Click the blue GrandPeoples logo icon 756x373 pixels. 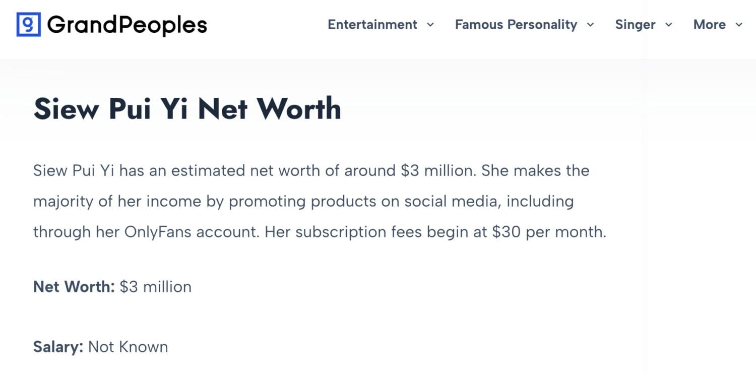pyautogui.click(x=29, y=25)
